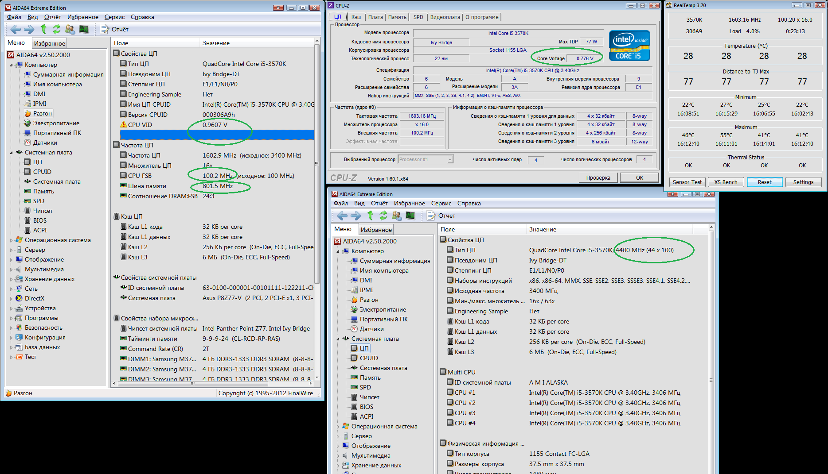The image size is (828, 474).
Task: Select the Тест item in the left tree
Action: point(30,357)
